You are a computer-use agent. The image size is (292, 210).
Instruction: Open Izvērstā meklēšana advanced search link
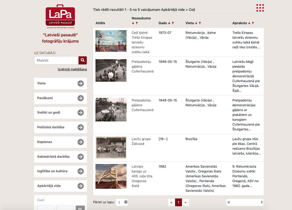click(72, 69)
